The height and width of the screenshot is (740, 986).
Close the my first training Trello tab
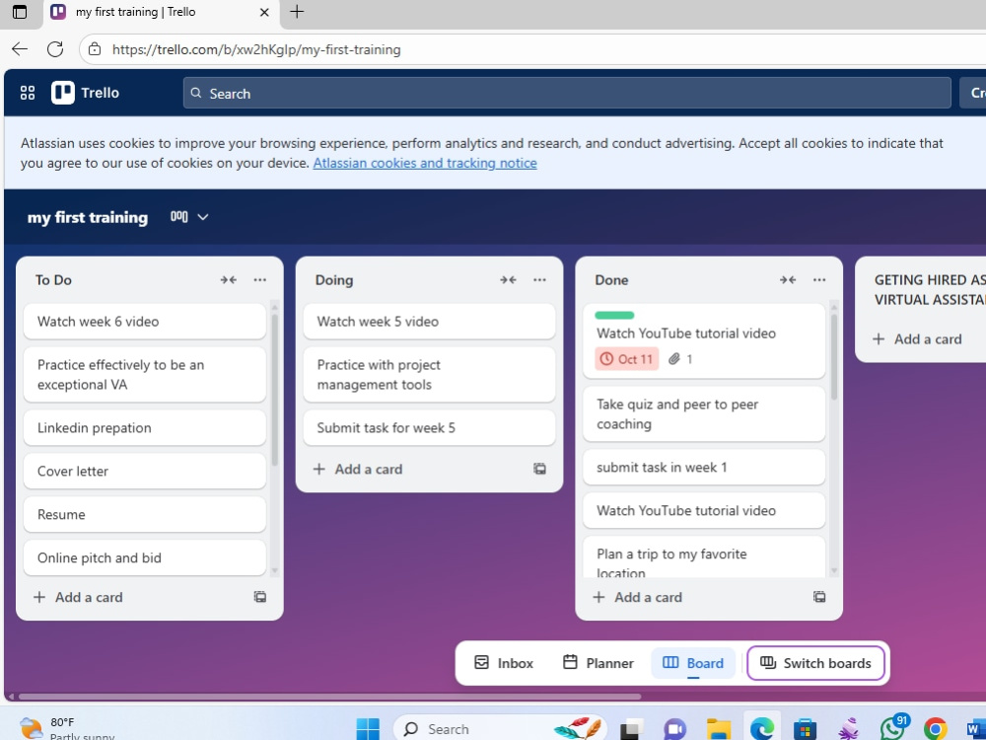(x=264, y=12)
